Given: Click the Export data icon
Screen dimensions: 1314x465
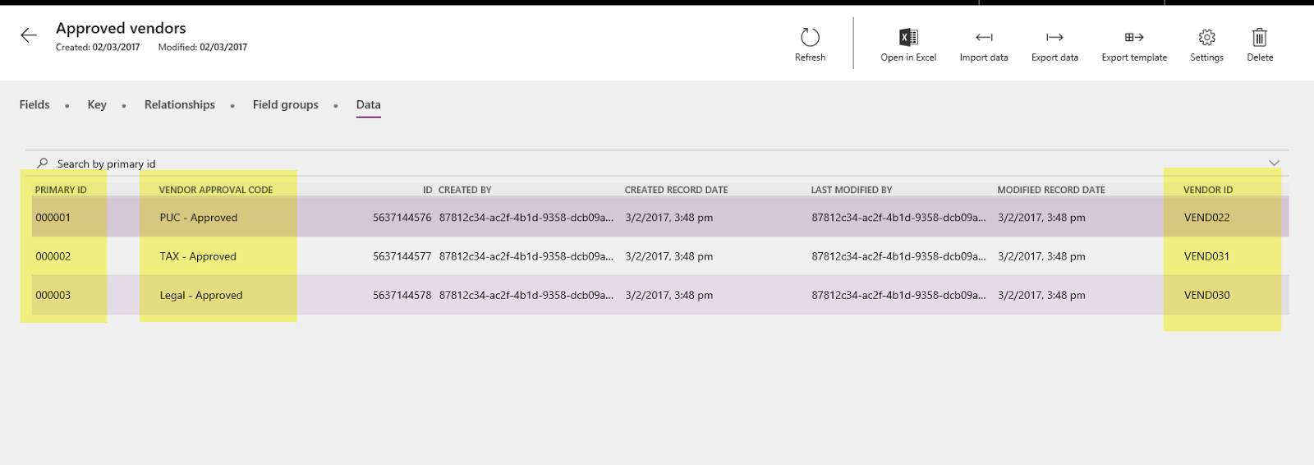Looking at the screenshot, I should [1054, 38].
